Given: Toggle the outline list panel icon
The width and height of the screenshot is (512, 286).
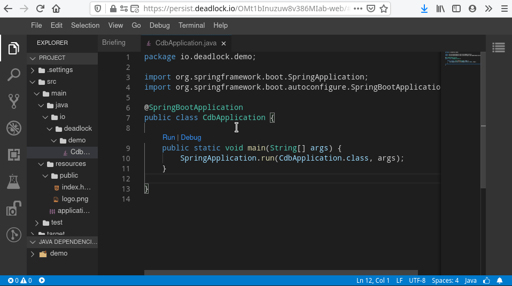Looking at the screenshot, I should coord(499,47).
